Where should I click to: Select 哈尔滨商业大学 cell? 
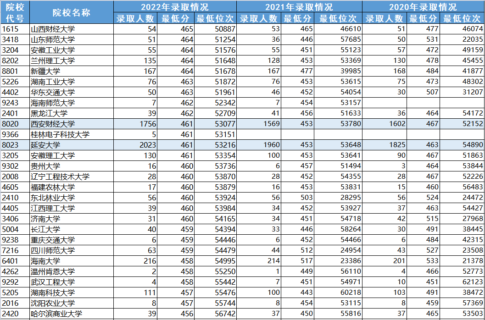[72, 314]
